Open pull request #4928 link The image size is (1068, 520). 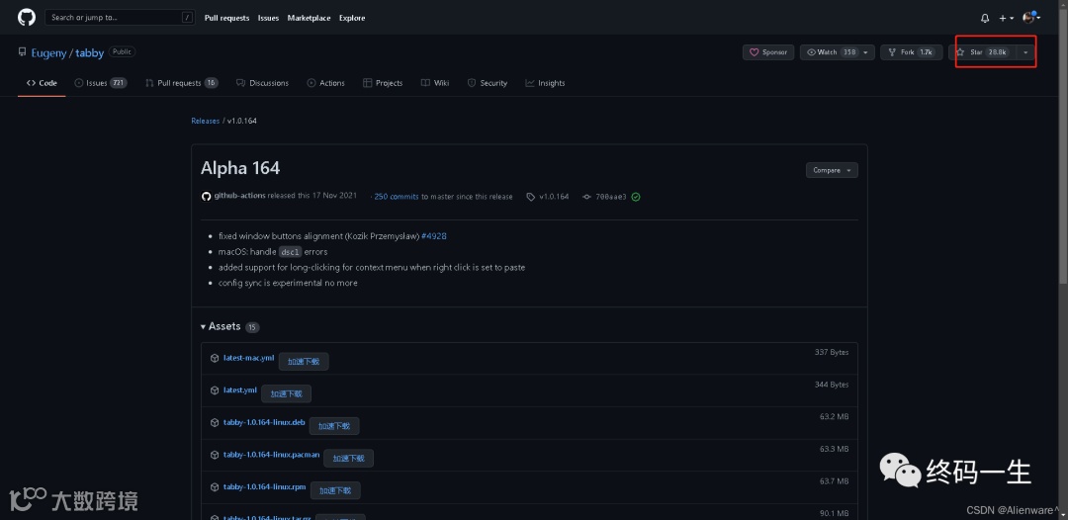(434, 236)
